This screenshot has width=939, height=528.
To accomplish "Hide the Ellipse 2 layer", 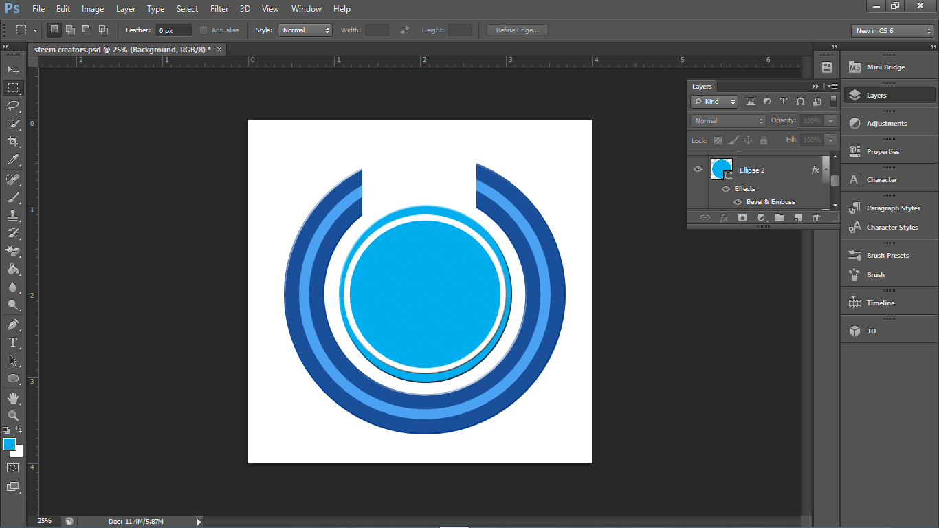I will point(698,169).
